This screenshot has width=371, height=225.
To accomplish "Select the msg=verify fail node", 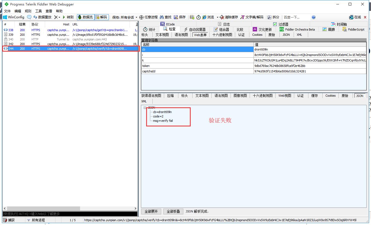I will [x=163, y=121].
